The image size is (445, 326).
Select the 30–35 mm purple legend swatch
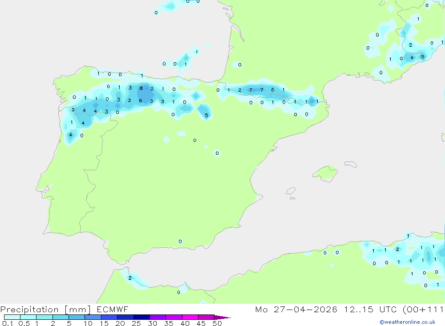(158, 317)
